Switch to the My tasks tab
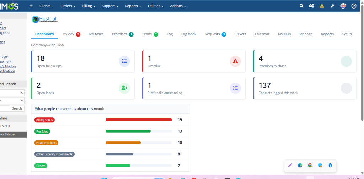364x179 pixels. coord(96,34)
